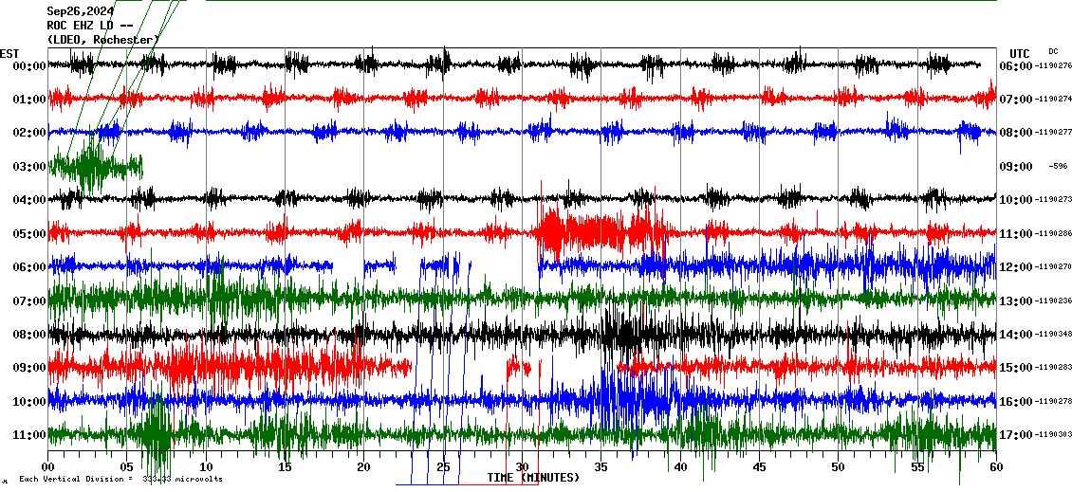Click the EST timezone heading

click(9, 53)
